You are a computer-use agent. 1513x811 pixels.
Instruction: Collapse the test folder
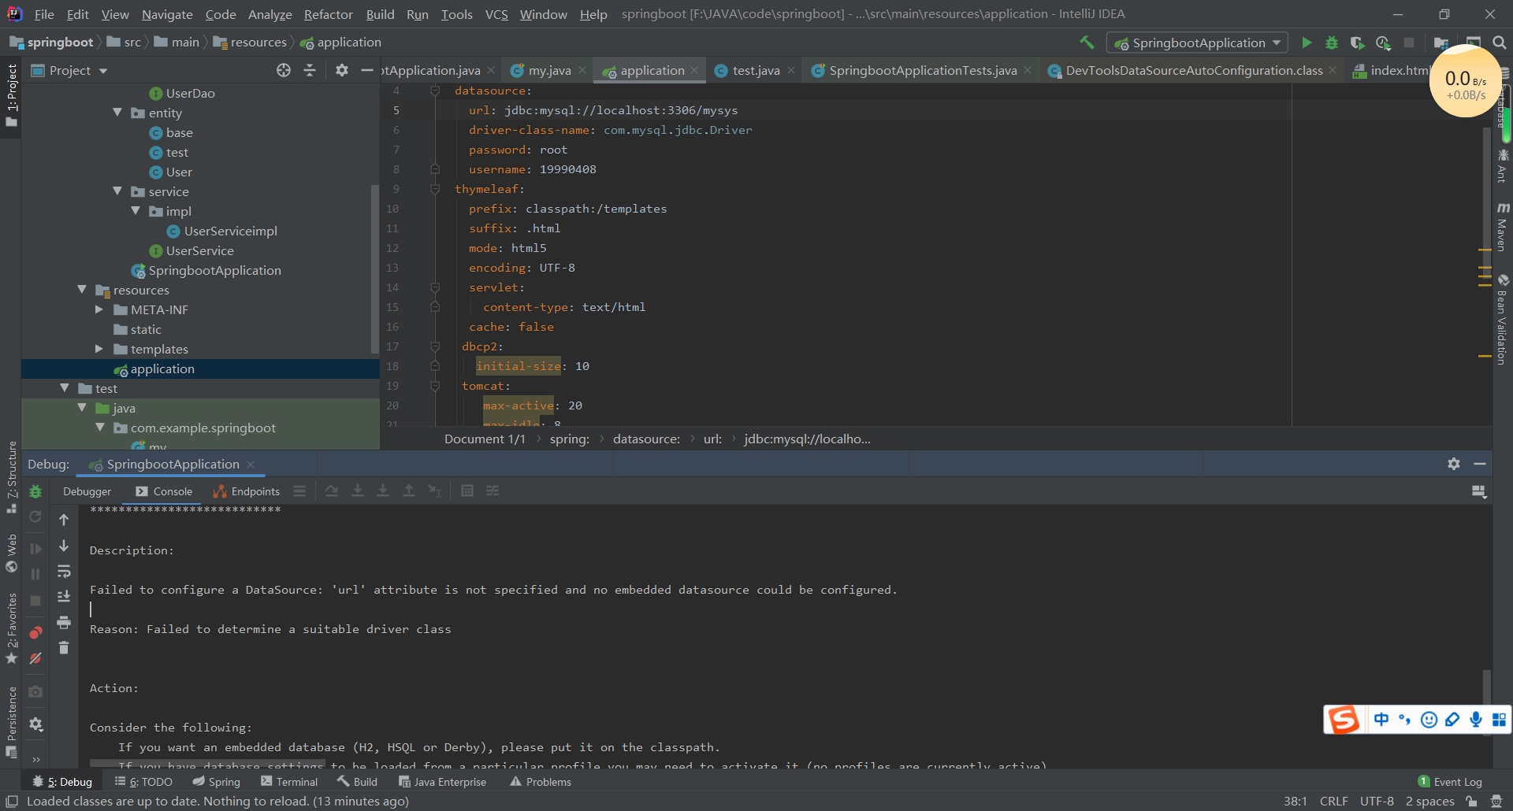(65, 388)
